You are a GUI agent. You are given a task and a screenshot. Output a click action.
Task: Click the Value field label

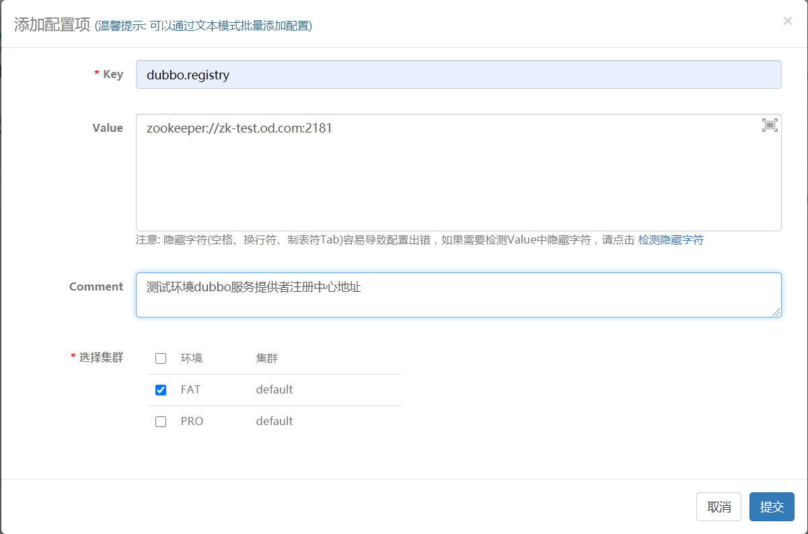pos(108,128)
